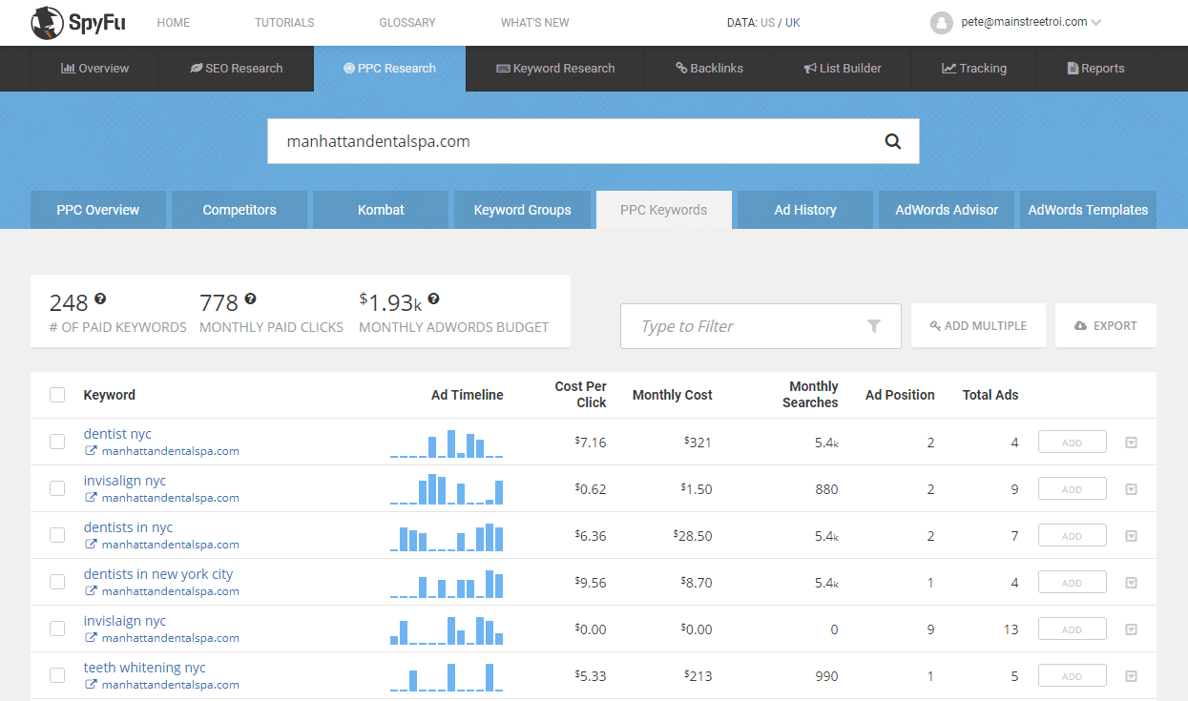Open the Overview nav tab

click(94, 69)
